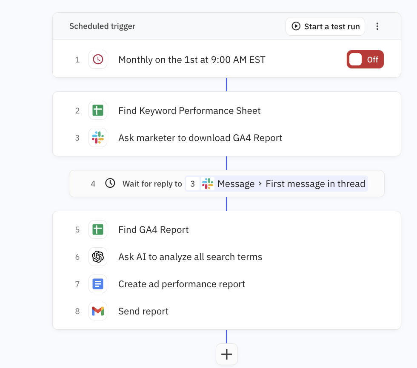Open the Monthly on the 1st schedule step
The width and height of the screenshot is (417, 368).
(191, 59)
